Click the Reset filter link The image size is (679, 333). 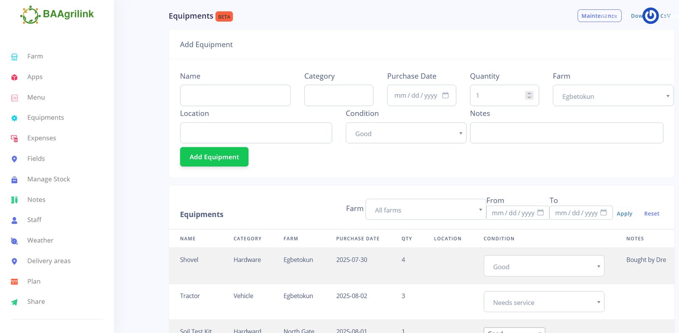[651, 214]
